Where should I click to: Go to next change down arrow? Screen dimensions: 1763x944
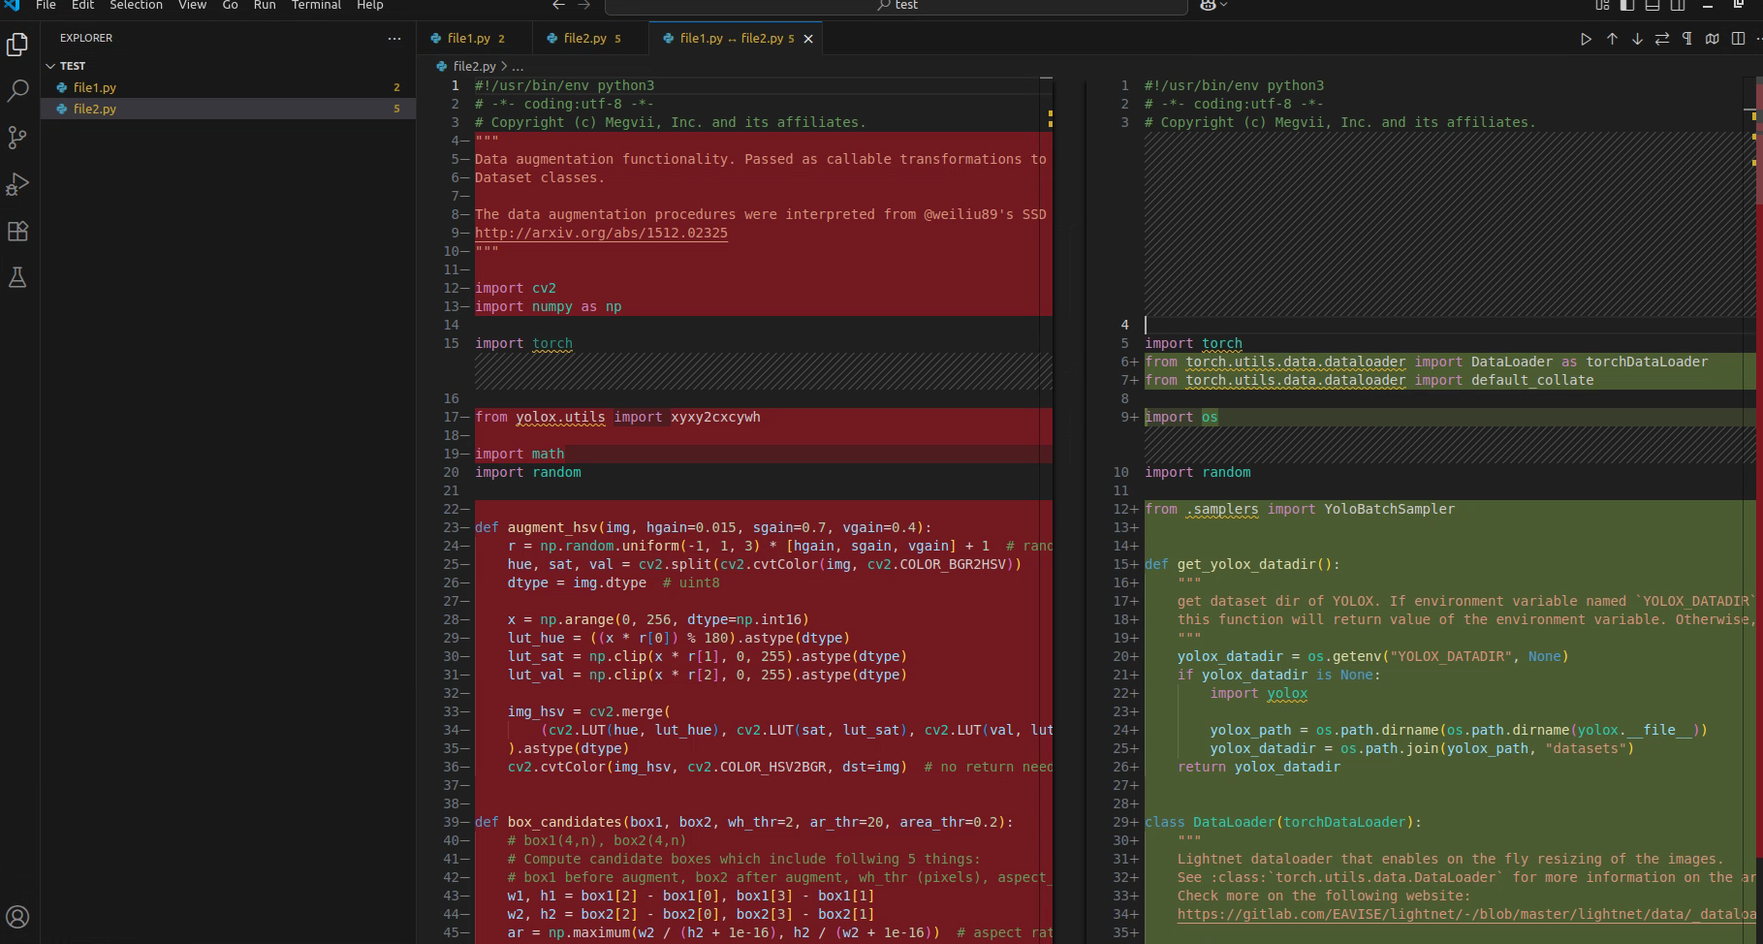[x=1637, y=39]
